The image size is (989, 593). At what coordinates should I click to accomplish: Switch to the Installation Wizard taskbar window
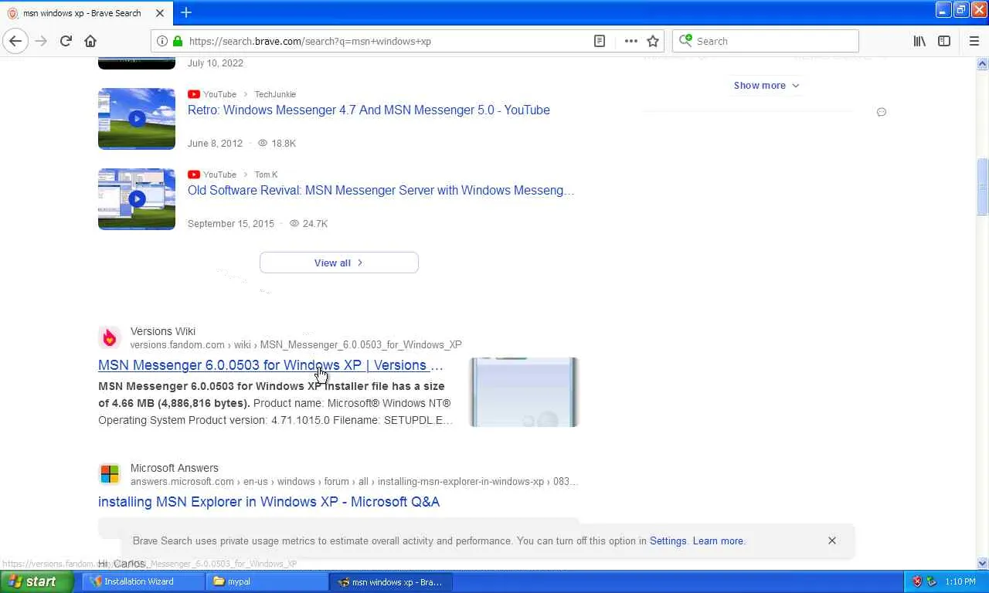[x=141, y=581]
